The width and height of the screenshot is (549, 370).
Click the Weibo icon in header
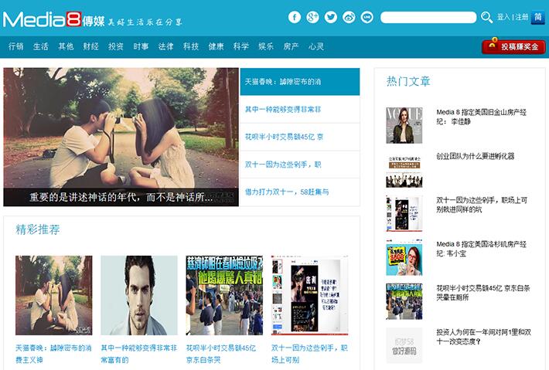click(349, 17)
